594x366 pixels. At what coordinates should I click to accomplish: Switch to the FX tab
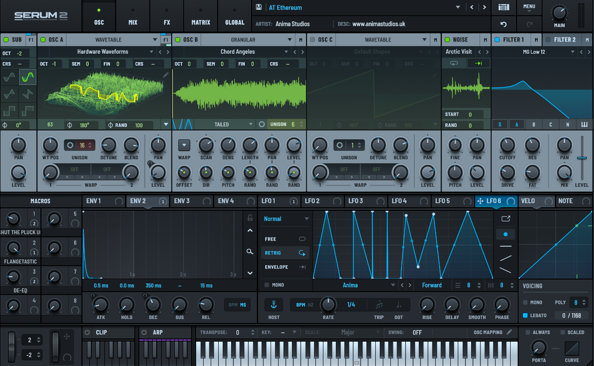point(167,16)
